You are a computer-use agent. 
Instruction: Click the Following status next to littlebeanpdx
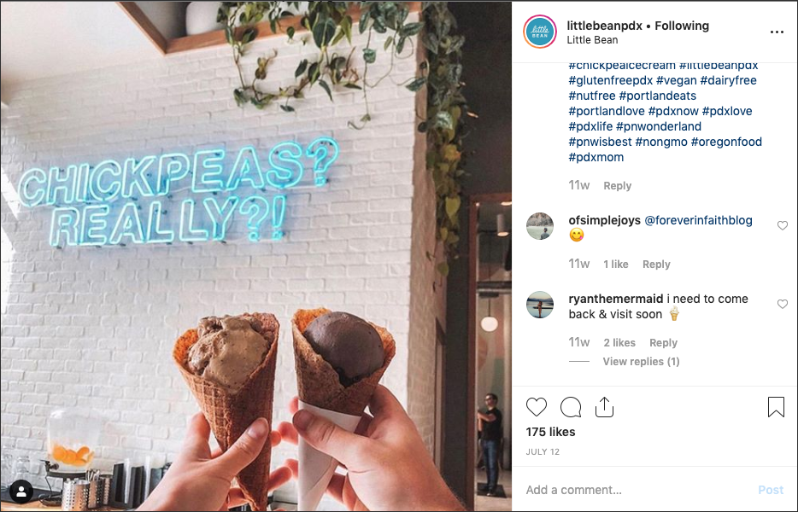[x=682, y=26]
